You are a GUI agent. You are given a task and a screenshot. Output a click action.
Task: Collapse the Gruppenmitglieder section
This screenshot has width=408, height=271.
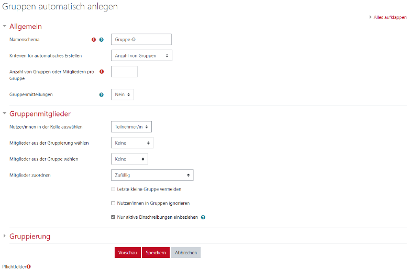[x=40, y=114]
